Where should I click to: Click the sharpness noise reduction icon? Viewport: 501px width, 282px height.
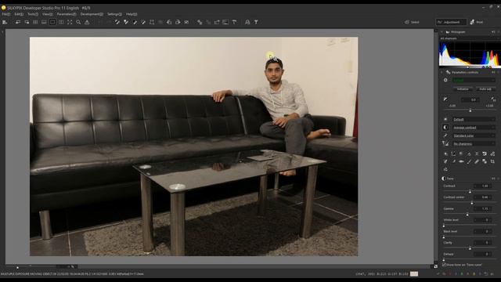pos(445,143)
